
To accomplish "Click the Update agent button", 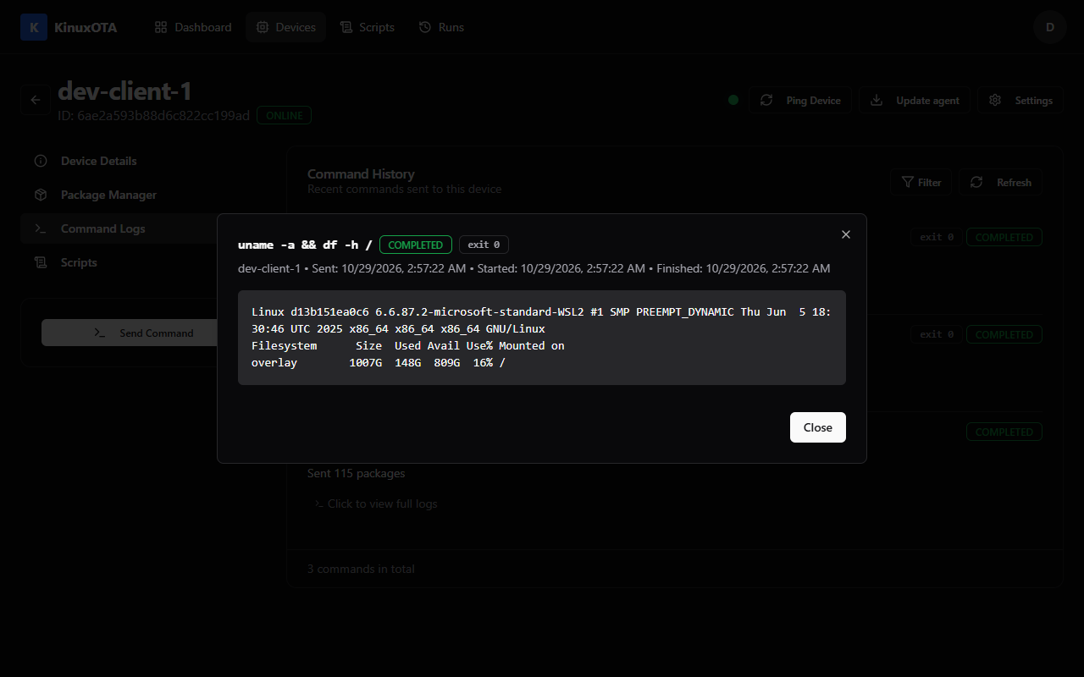I will 916,100.
